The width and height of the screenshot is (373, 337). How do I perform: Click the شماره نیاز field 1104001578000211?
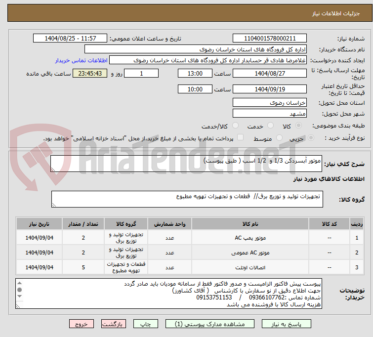click(270, 39)
